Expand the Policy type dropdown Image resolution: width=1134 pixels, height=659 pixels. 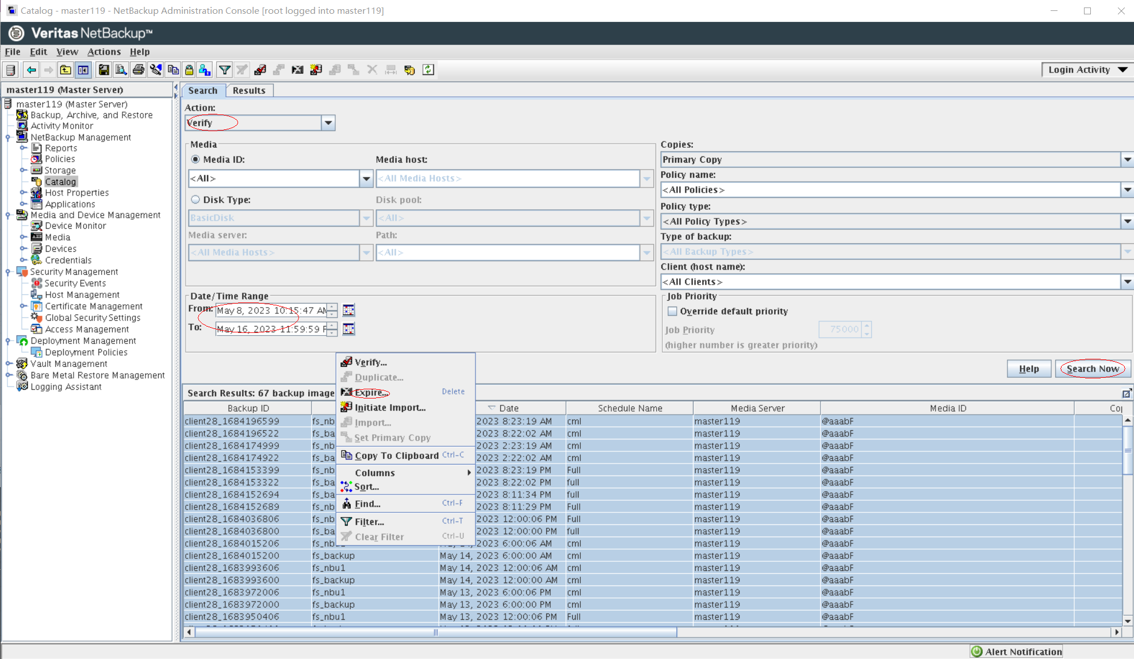[1127, 221]
